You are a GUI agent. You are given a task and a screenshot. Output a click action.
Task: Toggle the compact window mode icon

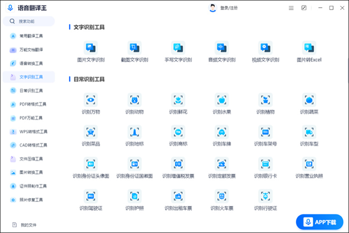point(304,8)
